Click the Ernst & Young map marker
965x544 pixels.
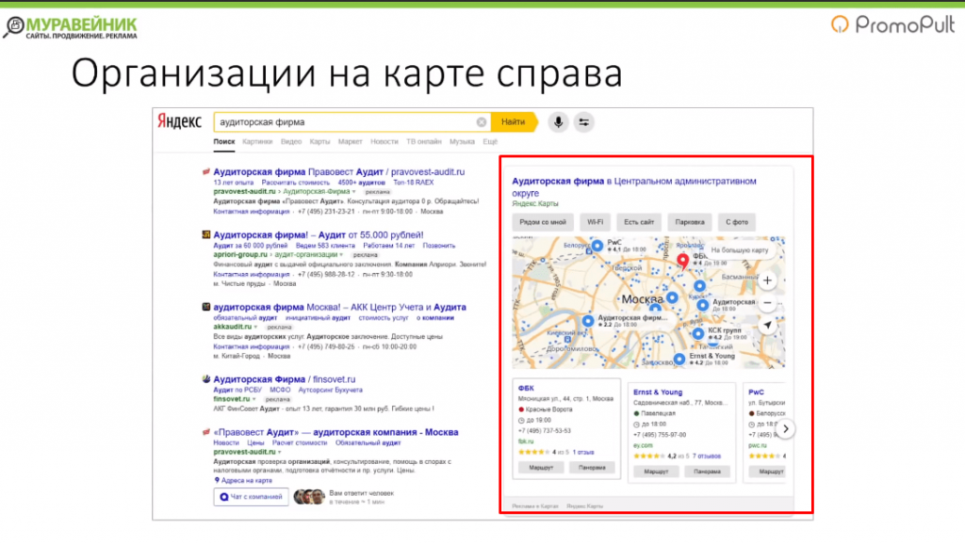click(x=679, y=359)
